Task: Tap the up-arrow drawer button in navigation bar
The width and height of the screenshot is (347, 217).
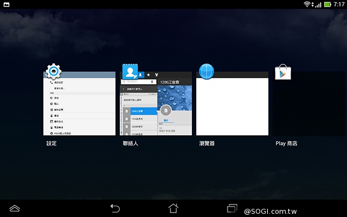Action: pos(15,208)
